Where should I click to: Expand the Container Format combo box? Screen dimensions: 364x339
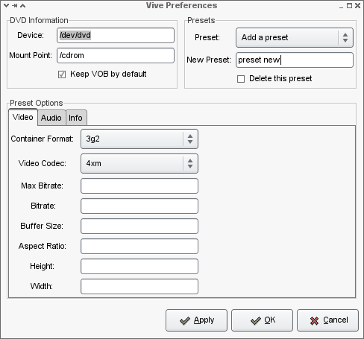coord(139,139)
